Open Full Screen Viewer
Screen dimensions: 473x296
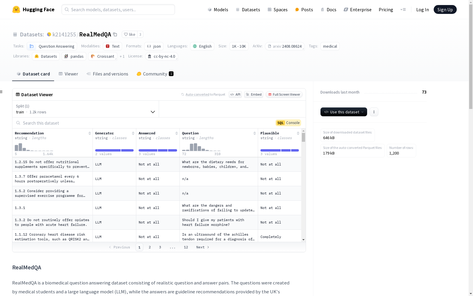(284, 94)
